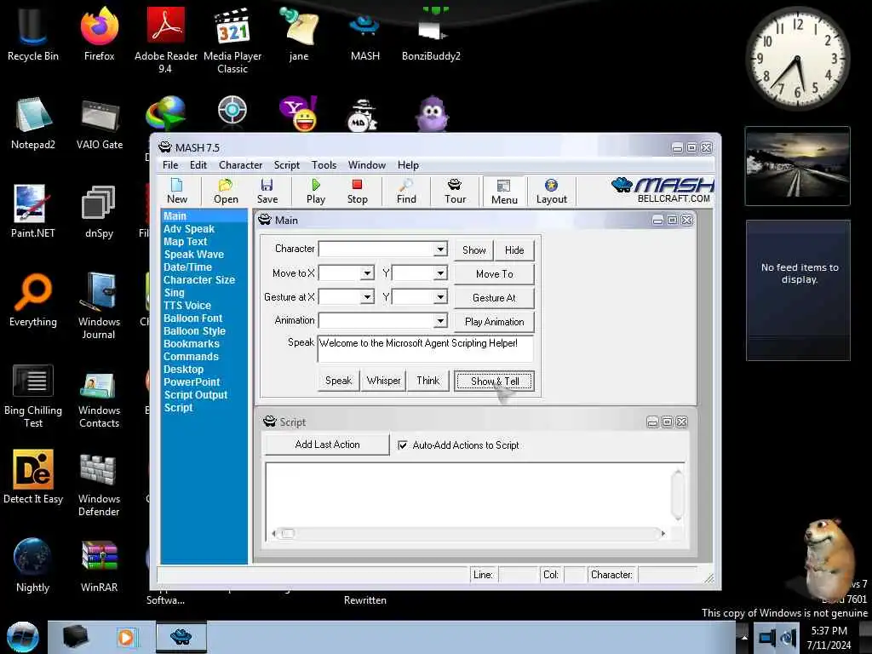Select Adv Speak in the sidebar

pos(188,228)
